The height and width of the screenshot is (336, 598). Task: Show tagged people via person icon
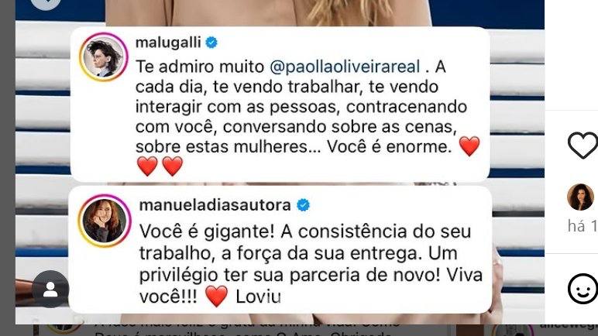pos(50,289)
